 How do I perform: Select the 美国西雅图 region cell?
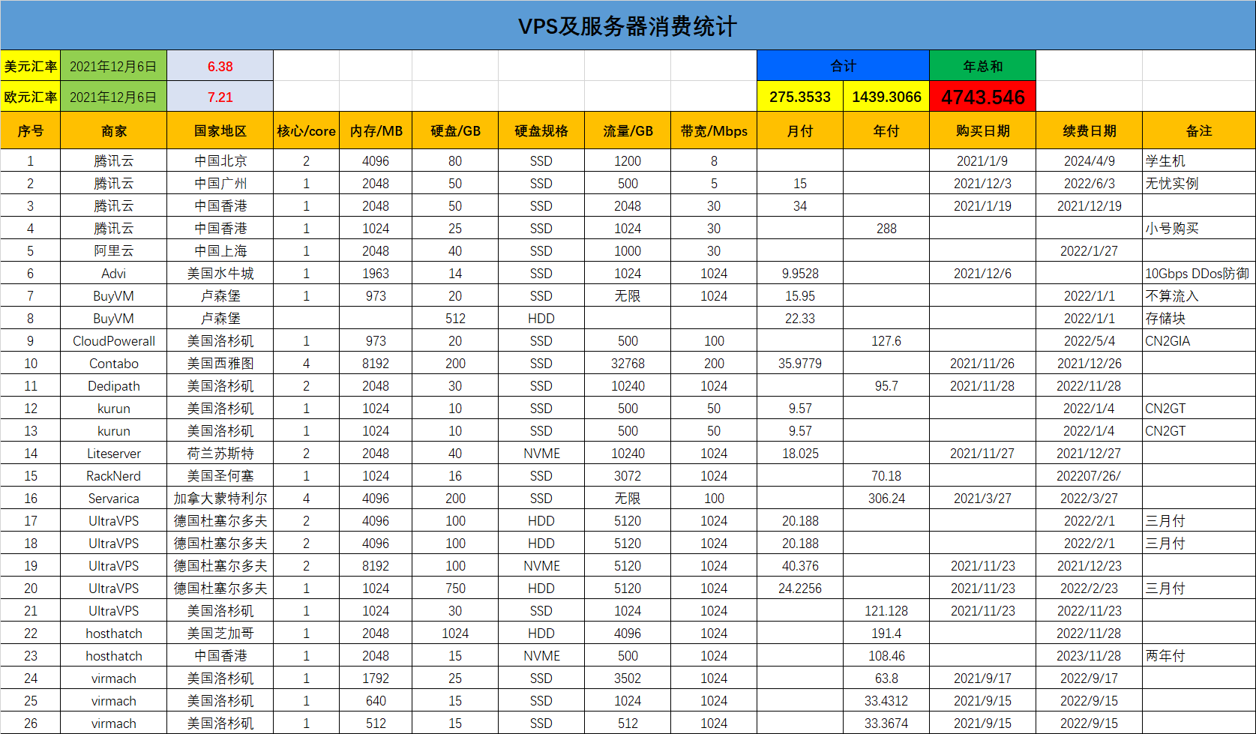click(220, 363)
